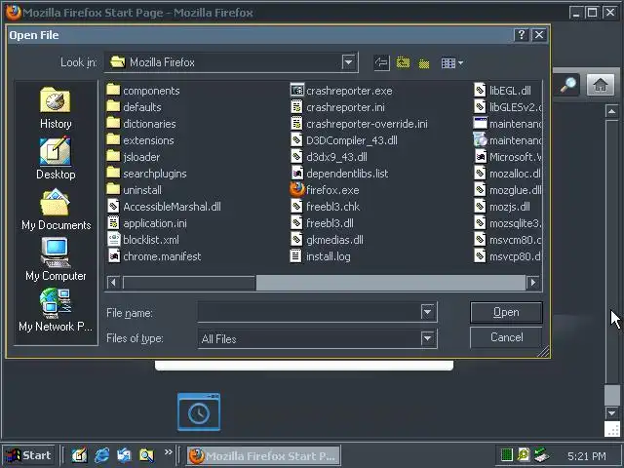Select the jsloader folder
Screen dimensions: 624x468
point(134,157)
